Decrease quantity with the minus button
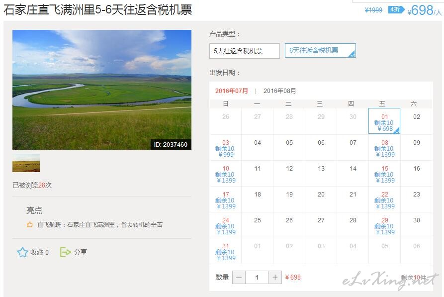 tap(239, 277)
